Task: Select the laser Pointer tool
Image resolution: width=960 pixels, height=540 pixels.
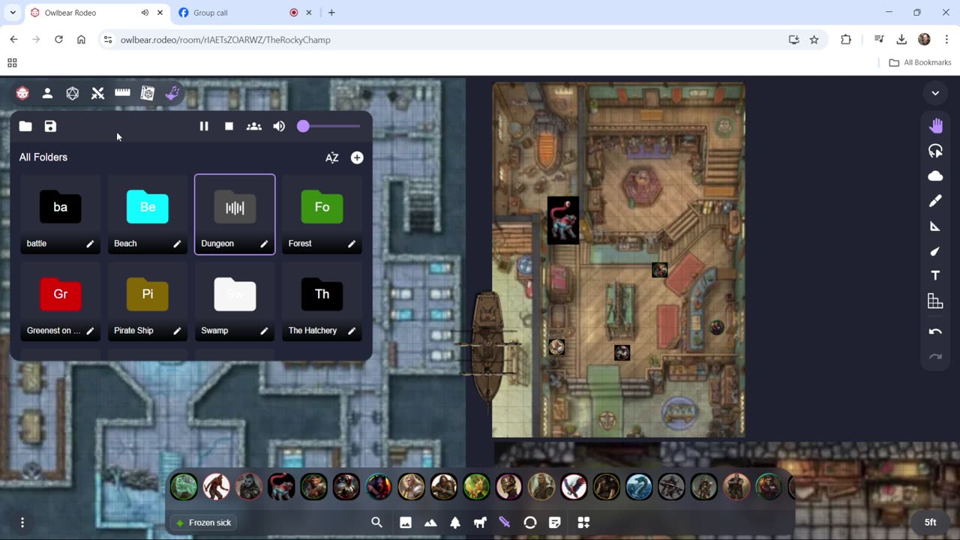Action: [x=935, y=251]
